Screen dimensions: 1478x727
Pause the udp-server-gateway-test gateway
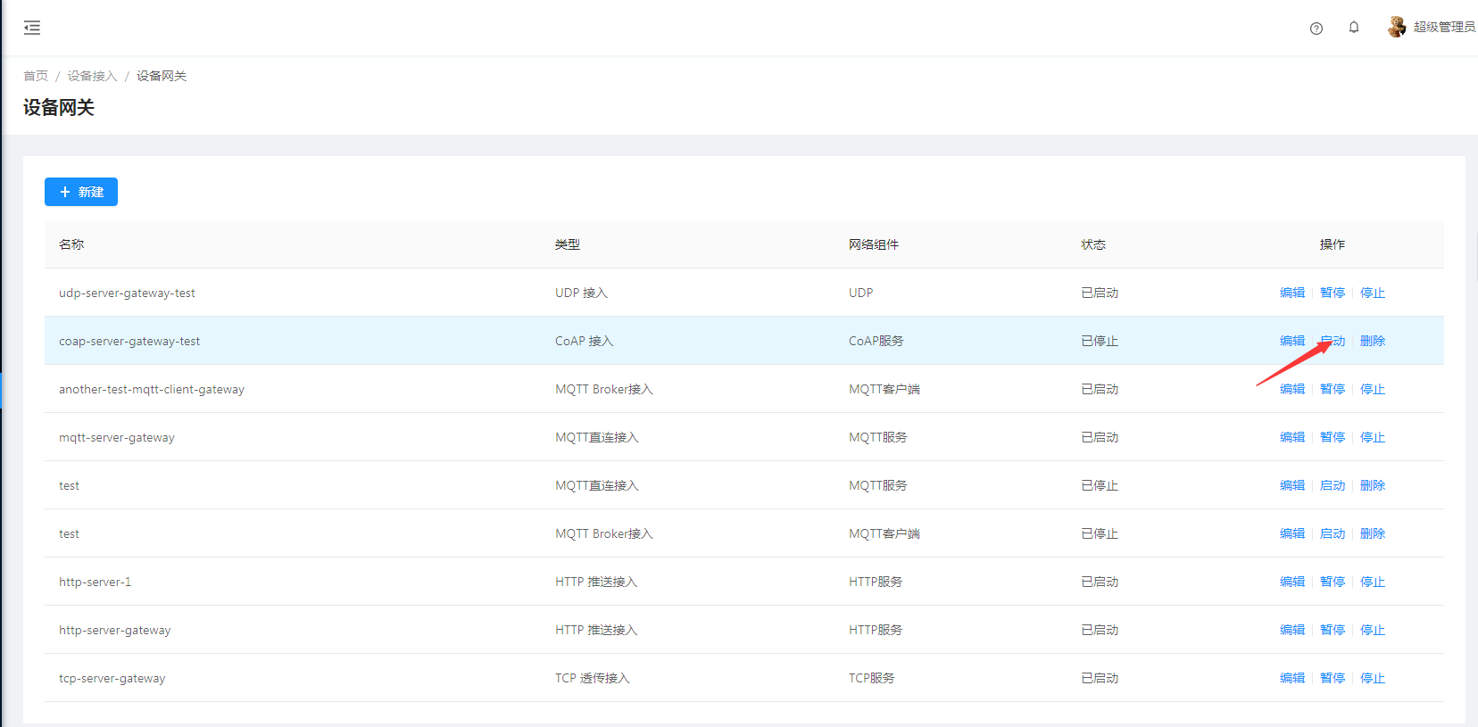tap(1332, 293)
